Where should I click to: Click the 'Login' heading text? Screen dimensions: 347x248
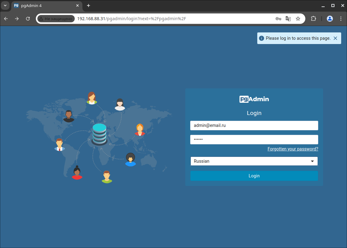(x=254, y=113)
